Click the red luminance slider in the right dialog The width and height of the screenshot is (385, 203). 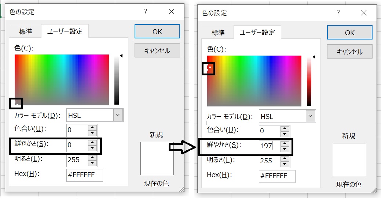coord(309,81)
